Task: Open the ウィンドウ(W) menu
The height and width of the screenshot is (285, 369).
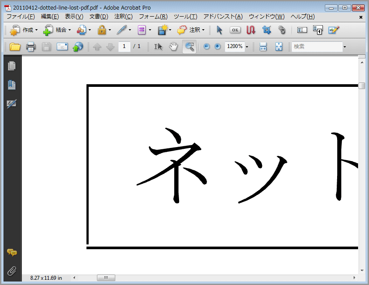Action: coord(267,17)
